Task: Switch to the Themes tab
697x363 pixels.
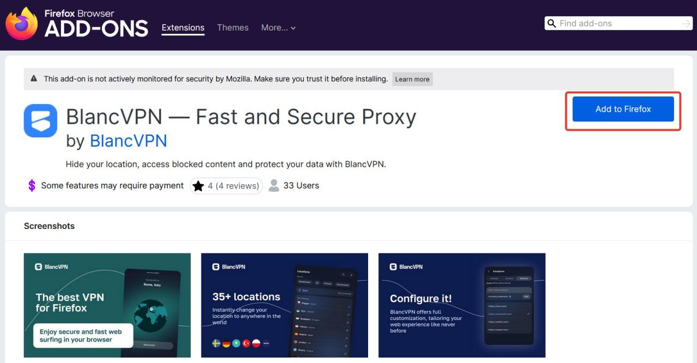Action: click(233, 28)
